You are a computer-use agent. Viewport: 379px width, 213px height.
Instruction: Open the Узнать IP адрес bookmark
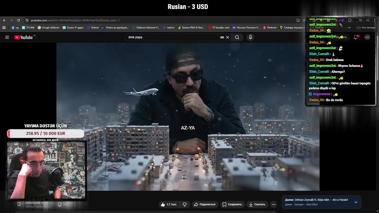[x=73, y=28]
